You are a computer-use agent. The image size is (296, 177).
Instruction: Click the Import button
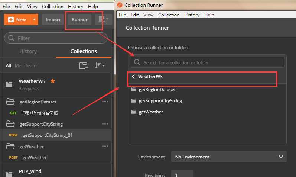tap(53, 19)
